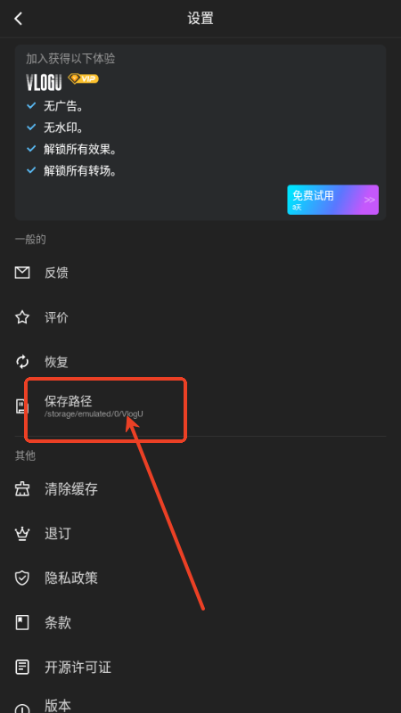
Task: Select the 清除缓存 clear cache option
Action: click(x=200, y=489)
